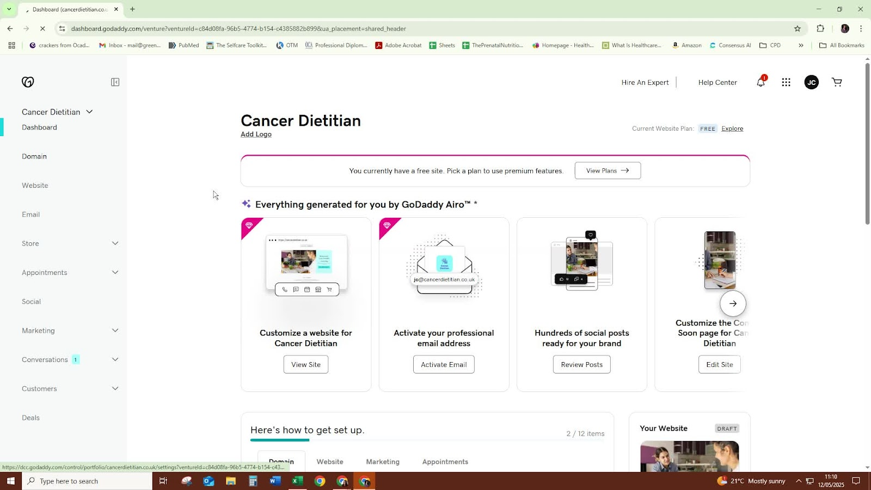Click the Add Logo link
Image resolution: width=871 pixels, height=490 pixels.
point(256,134)
